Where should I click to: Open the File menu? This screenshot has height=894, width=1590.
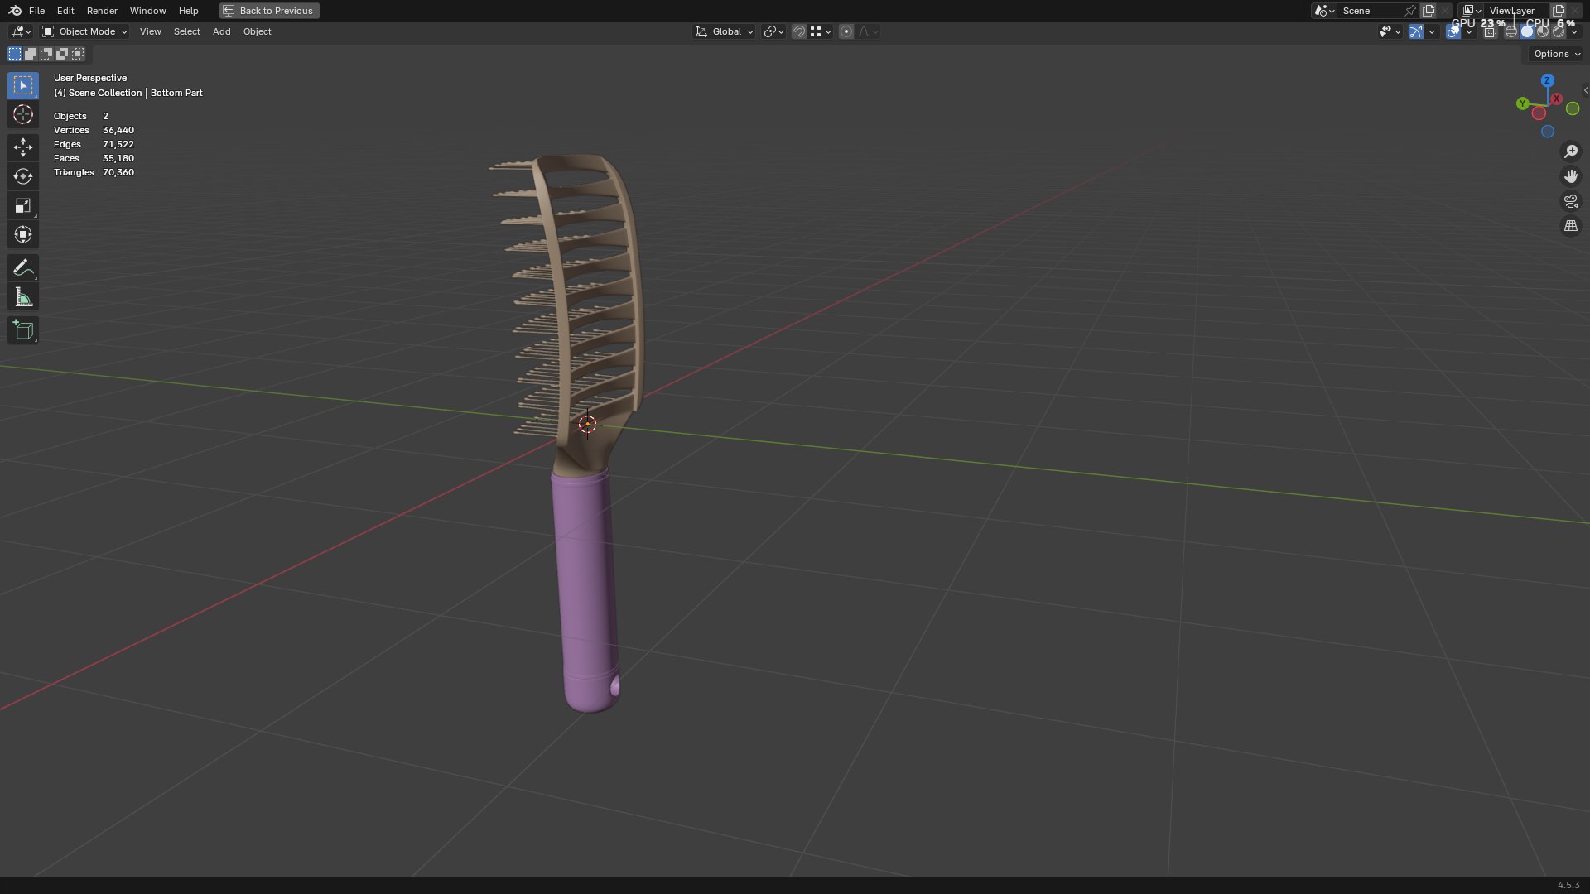pos(36,11)
